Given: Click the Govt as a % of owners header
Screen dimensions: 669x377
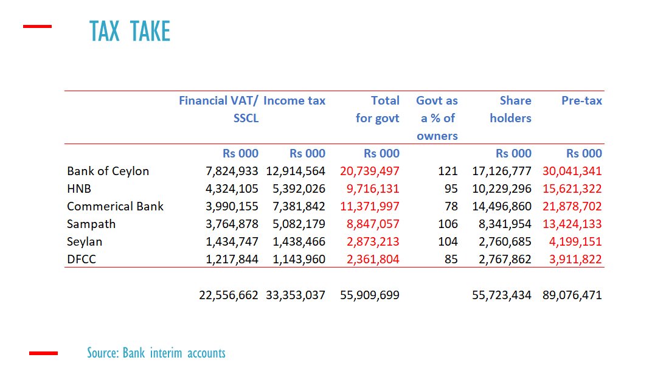Looking at the screenshot, I should coord(437,118).
